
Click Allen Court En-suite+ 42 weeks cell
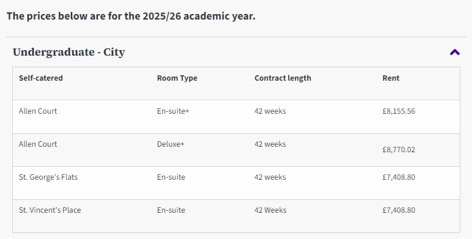coord(270,111)
